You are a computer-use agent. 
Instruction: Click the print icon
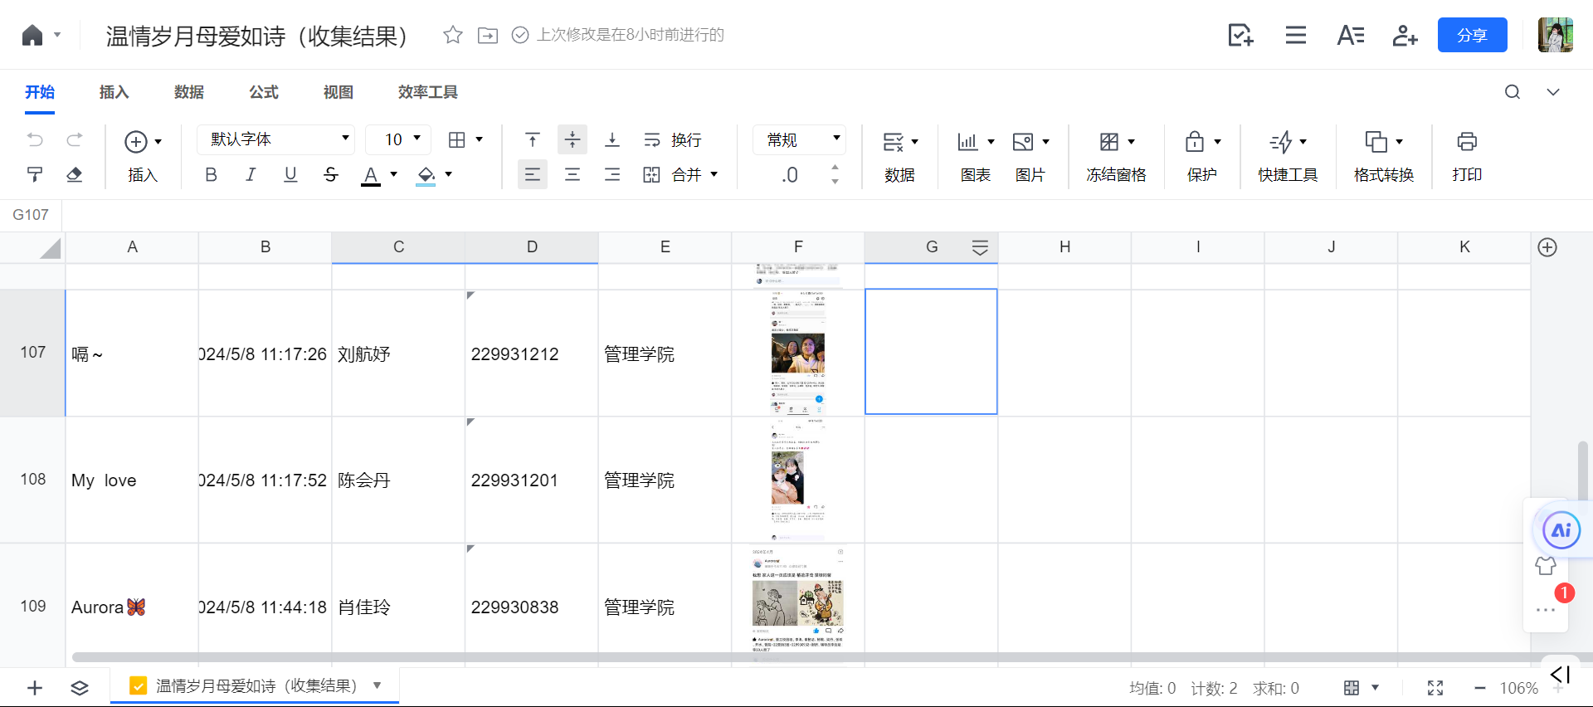tap(1466, 142)
